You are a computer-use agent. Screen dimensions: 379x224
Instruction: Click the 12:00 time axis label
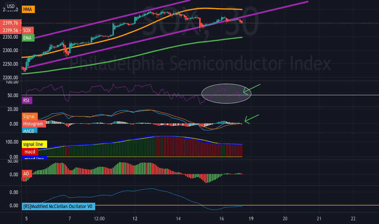(99, 219)
